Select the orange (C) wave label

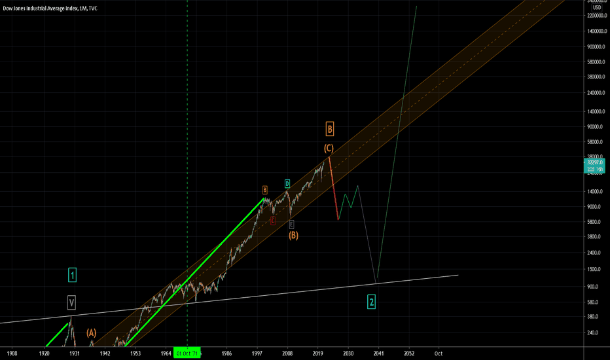pyautogui.click(x=329, y=149)
